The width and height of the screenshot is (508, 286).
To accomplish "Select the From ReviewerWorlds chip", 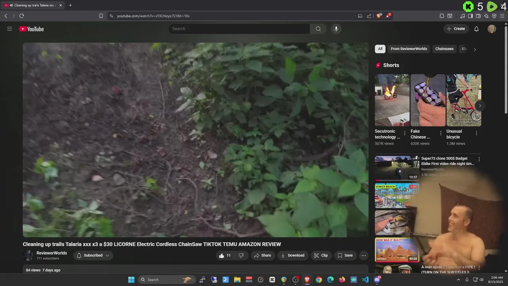I will coord(409,49).
